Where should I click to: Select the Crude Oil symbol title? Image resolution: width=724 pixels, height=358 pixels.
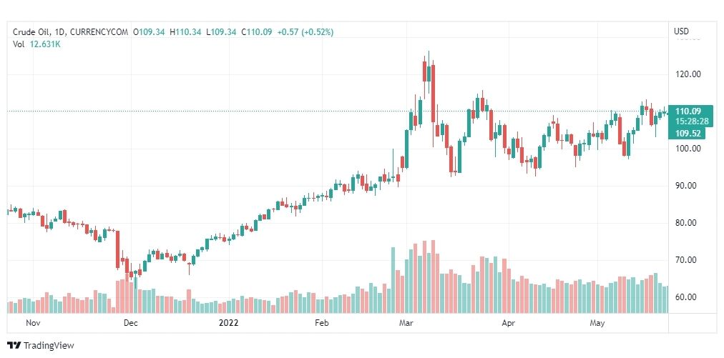click(x=29, y=32)
